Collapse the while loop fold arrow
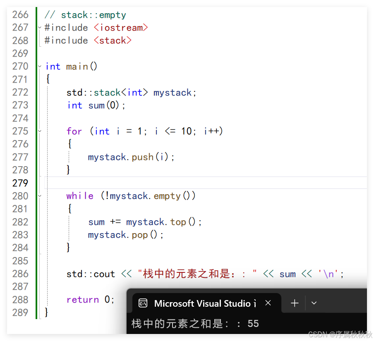This screenshot has width=374, height=341. click(x=40, y=196)
